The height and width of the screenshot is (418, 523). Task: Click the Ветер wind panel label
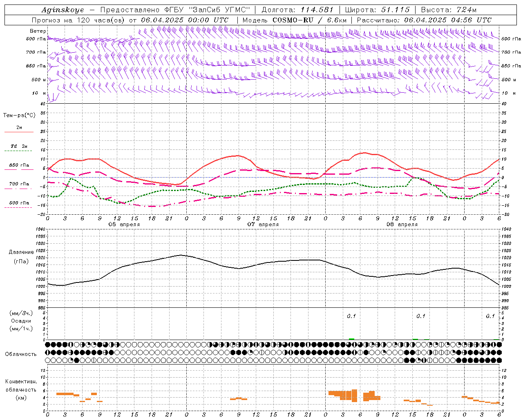point(38,31)
